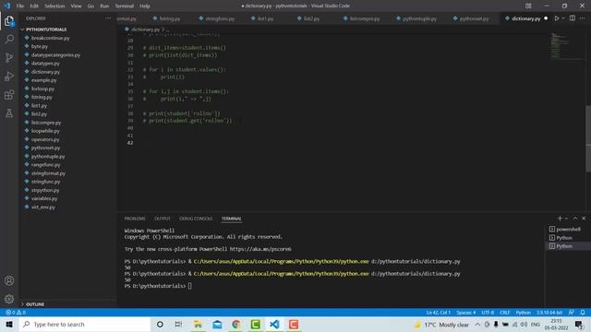Open virt_env.py in Explorer
This screenshot has width=591, height=332.
43,207
